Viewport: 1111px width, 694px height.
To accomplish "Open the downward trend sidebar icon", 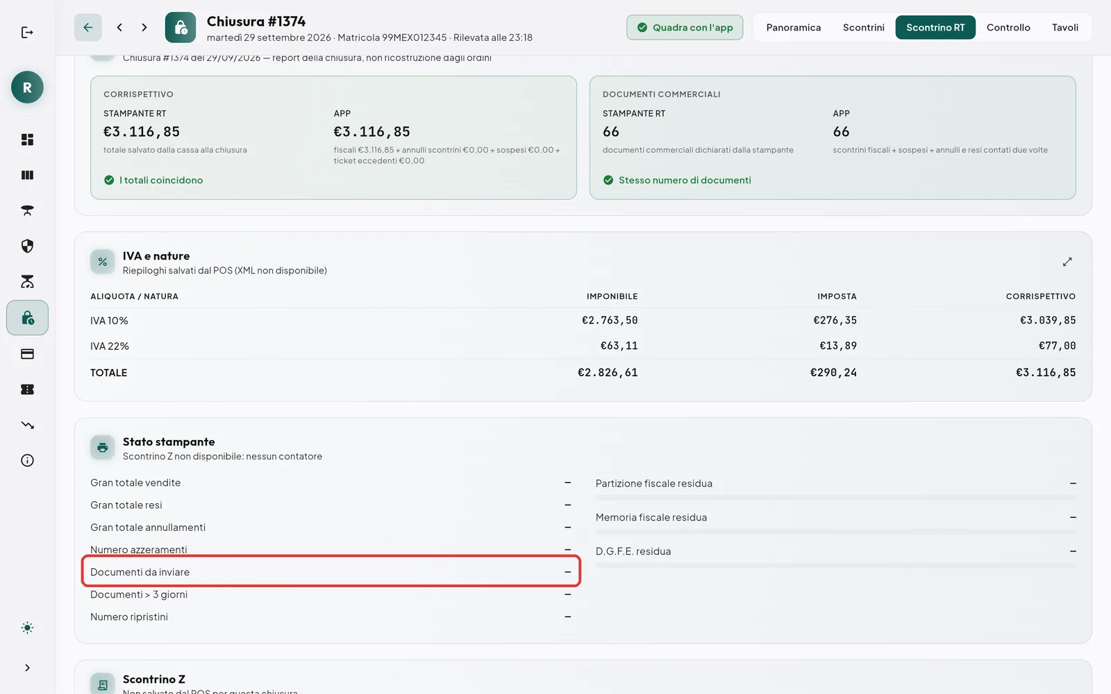I will pyautogui.click(x=27, y=425).
